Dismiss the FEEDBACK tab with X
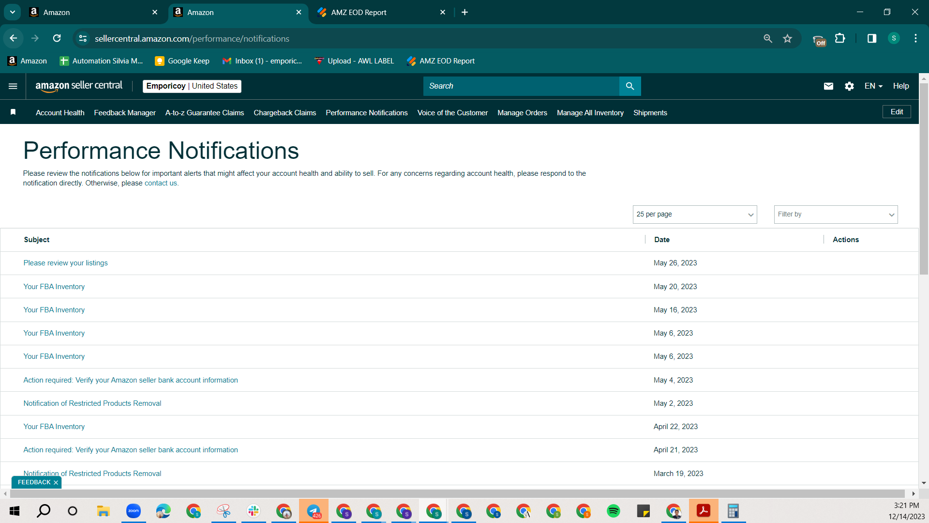This screenshot has width=929, height=523. [x=56, y=482]
